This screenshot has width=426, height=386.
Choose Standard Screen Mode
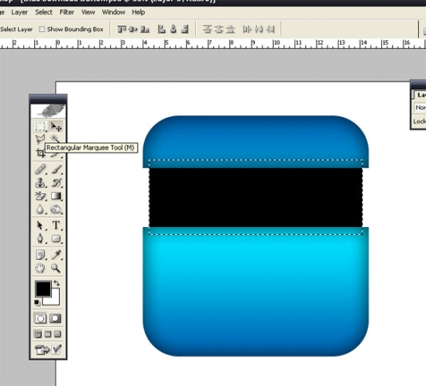(38, 334)
